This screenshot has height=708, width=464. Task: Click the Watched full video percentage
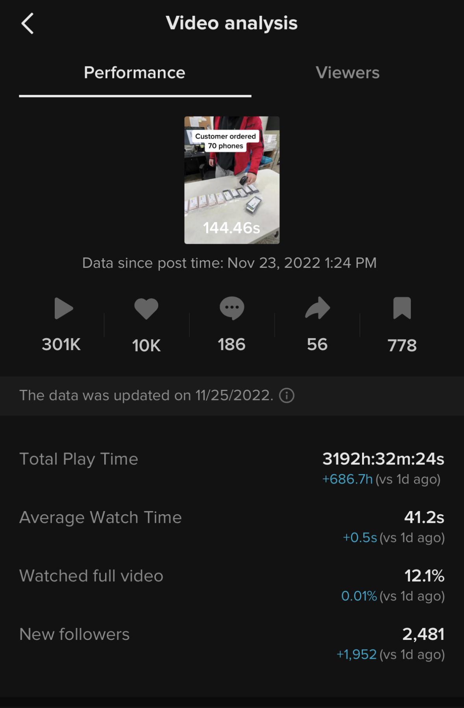(x=424, y=576)
